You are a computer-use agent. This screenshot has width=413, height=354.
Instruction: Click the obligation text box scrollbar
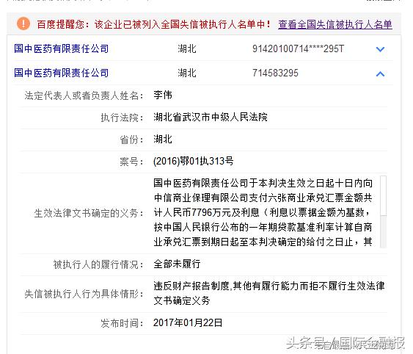tap(383, 212)
